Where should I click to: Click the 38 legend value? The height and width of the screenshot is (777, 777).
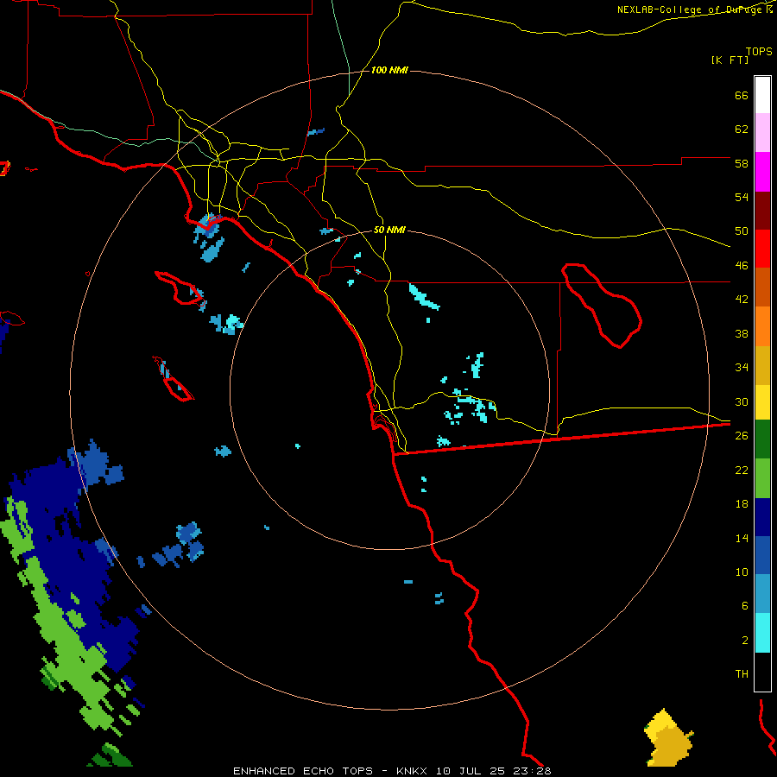coord(742,333)
